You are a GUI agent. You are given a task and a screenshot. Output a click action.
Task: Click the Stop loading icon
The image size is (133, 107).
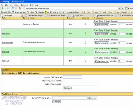click(x=16, y=8)
